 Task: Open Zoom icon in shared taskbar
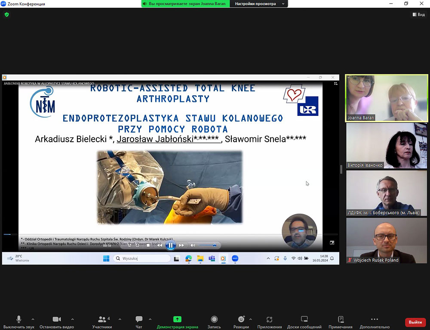pyautogui.click(x=235, y=258)
